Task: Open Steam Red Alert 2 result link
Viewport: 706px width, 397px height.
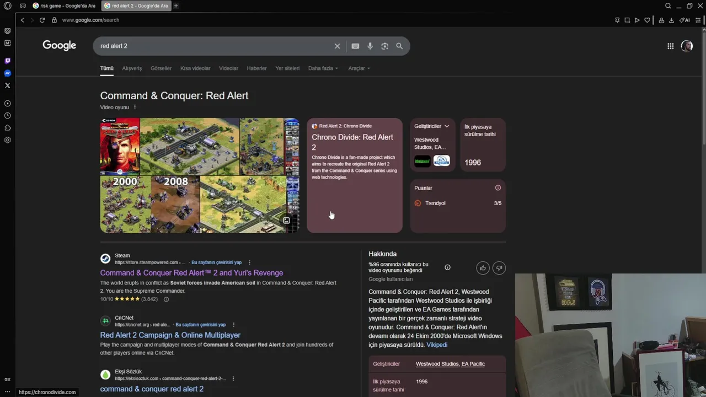Action: 191,273
